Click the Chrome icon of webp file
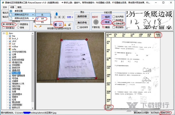 [10, 49]
